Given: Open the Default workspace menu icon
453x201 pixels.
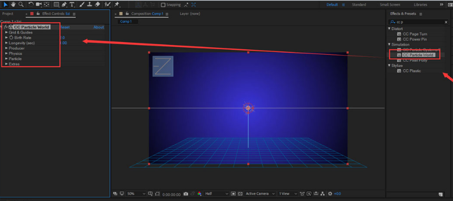Looking at the screenshot, I should 343,5.
